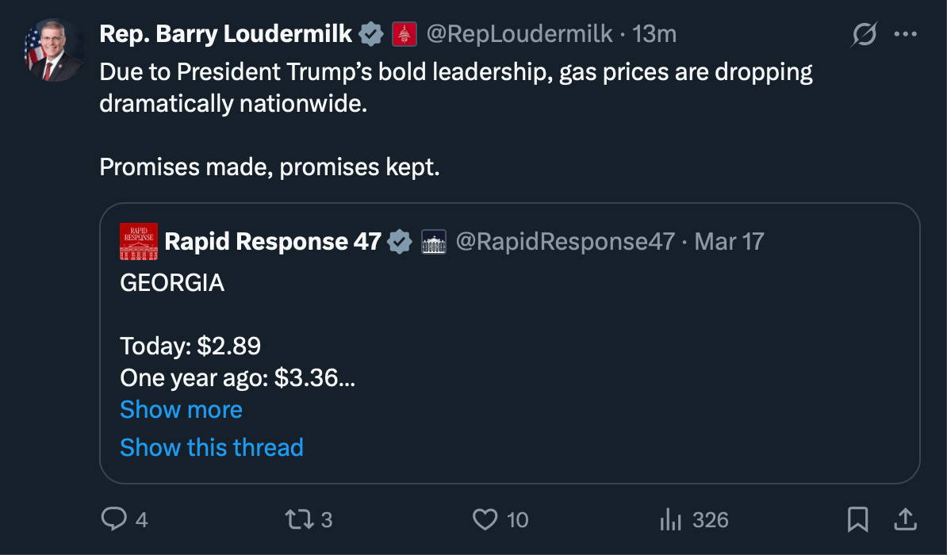Click the Grok circle-slash icon
The image size is (947, 555).
pyautogui.click(x=865, y=34)
